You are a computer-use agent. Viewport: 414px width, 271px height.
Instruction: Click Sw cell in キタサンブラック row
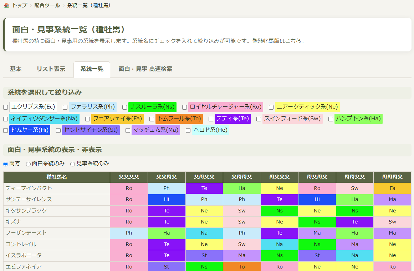(x=242, y=211)
